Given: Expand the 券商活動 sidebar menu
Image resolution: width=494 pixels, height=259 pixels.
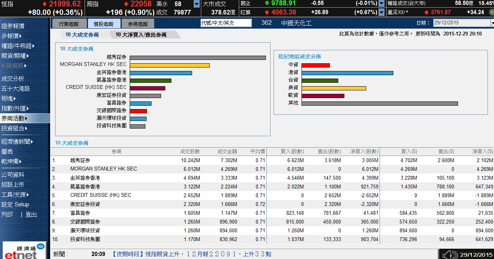Looking at the screenshot, I should (15, 118).
